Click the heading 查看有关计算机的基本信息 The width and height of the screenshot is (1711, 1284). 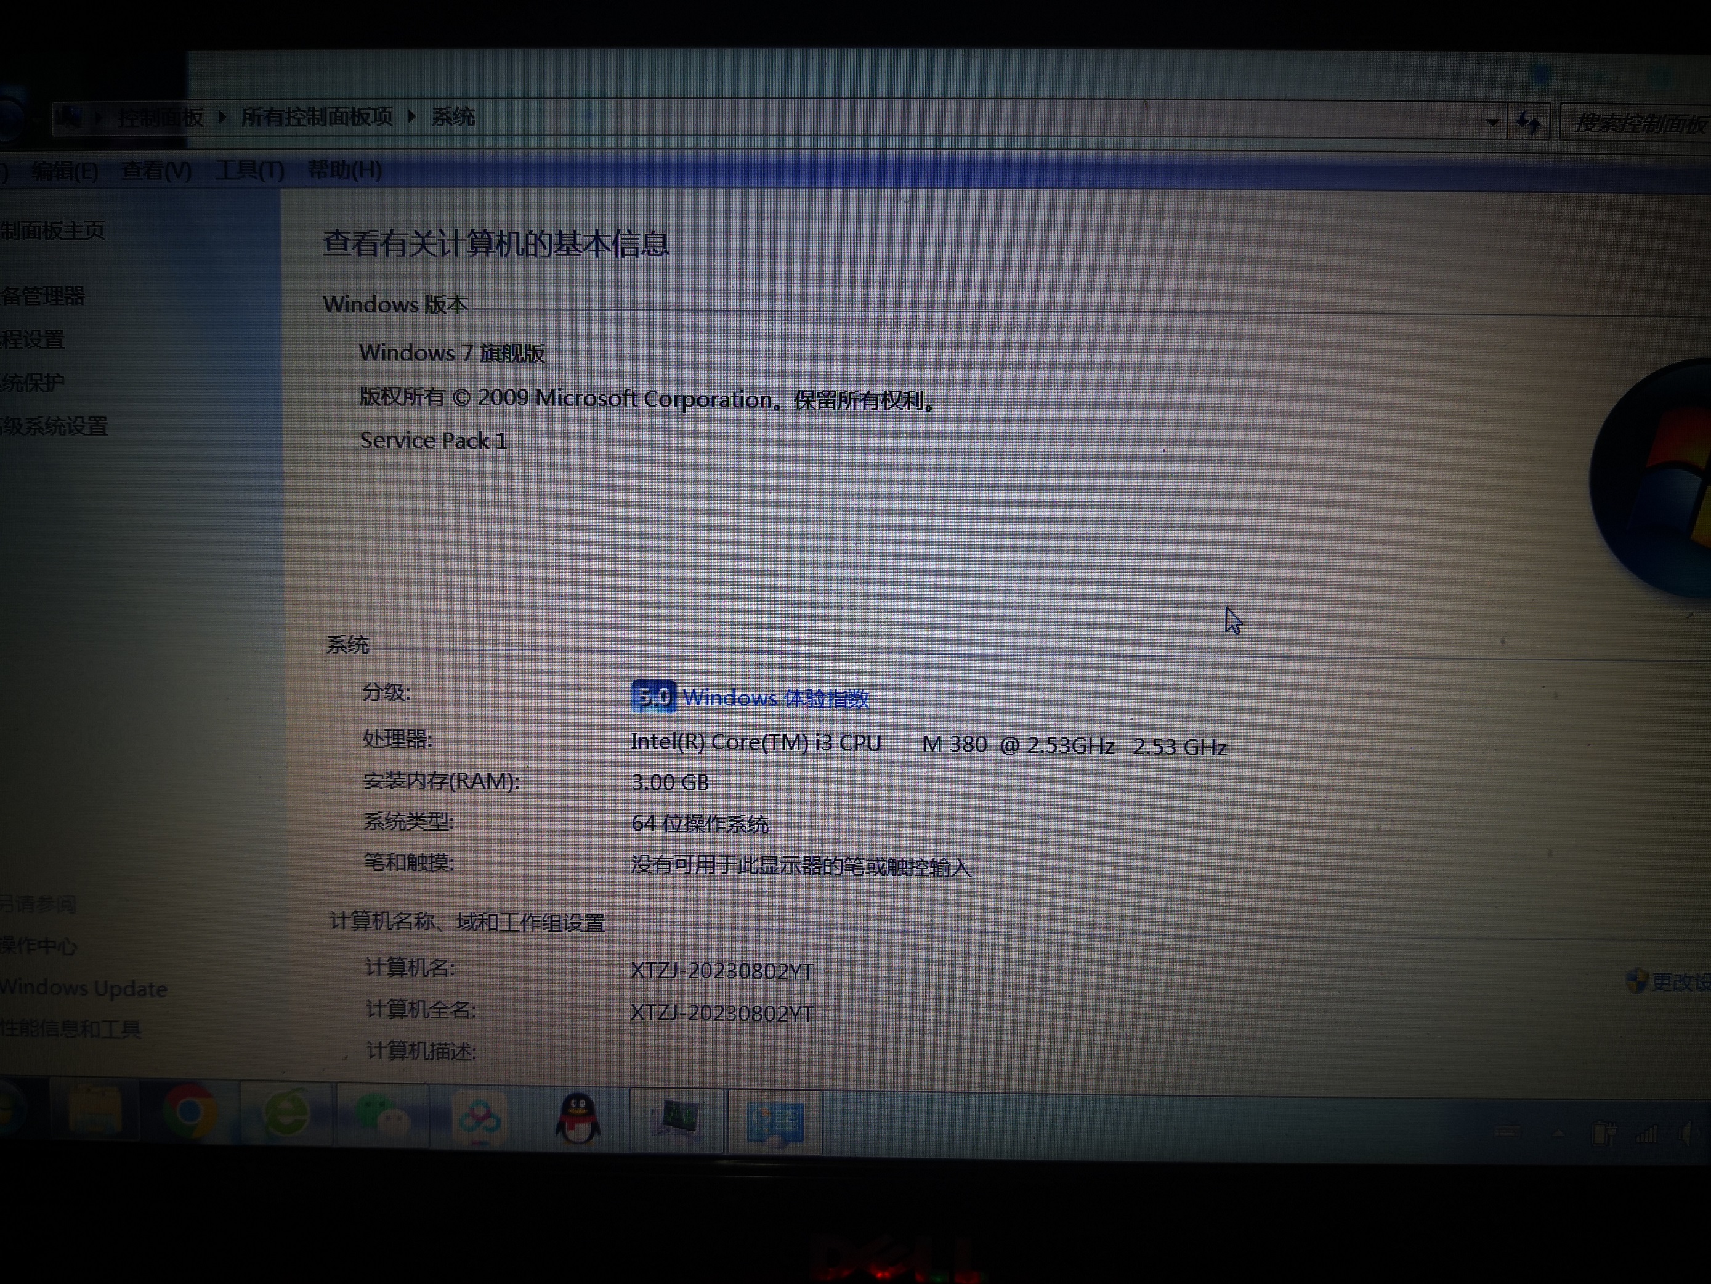496,244
